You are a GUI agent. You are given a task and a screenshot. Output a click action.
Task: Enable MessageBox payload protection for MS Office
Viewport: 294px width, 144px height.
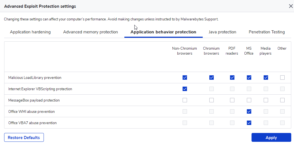point(249,100)
